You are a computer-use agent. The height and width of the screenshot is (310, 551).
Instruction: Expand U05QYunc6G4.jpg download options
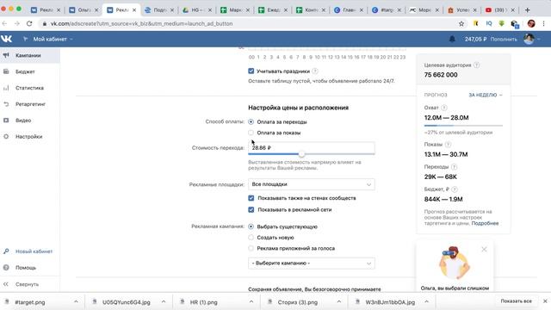point(164,301)
